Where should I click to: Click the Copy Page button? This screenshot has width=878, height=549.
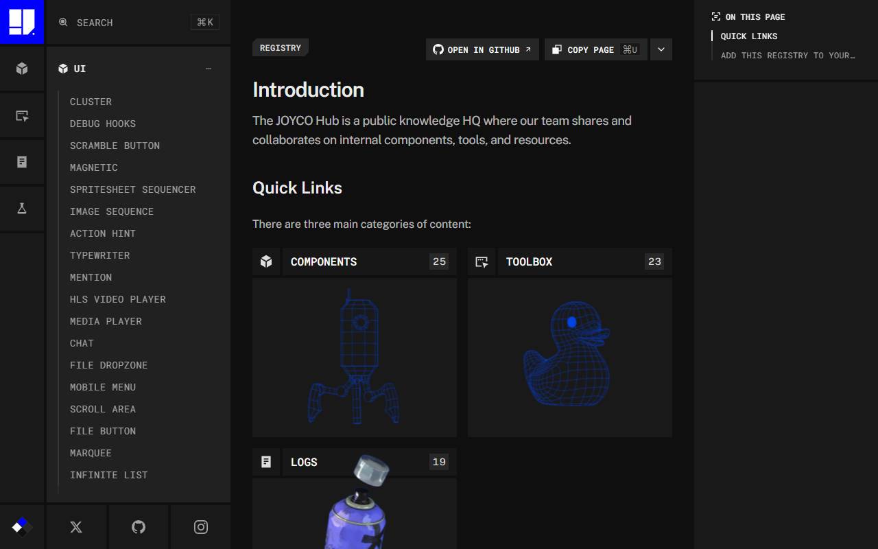(x=596, y=49)
